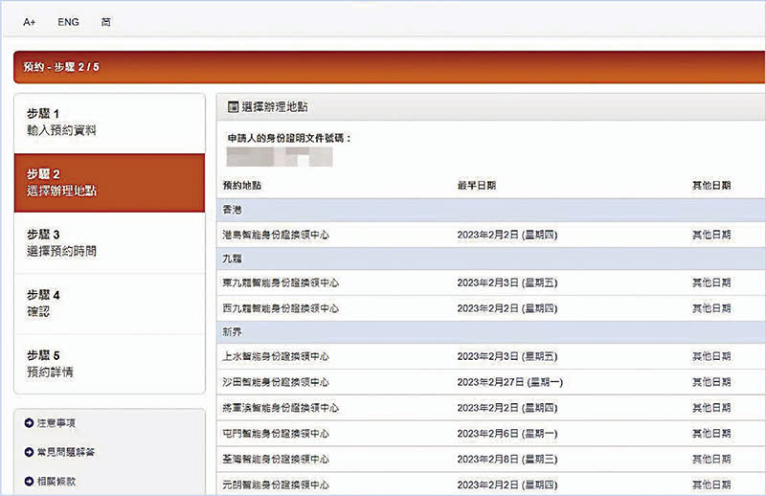
Task: Select 東九龍智能身份證換領中心 earliest date 2023年2月3日
Action: click(x=507, y=283)
